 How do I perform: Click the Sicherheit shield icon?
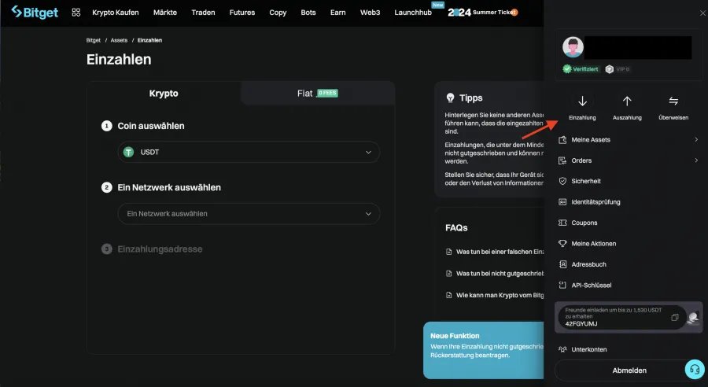click(562, 181)
